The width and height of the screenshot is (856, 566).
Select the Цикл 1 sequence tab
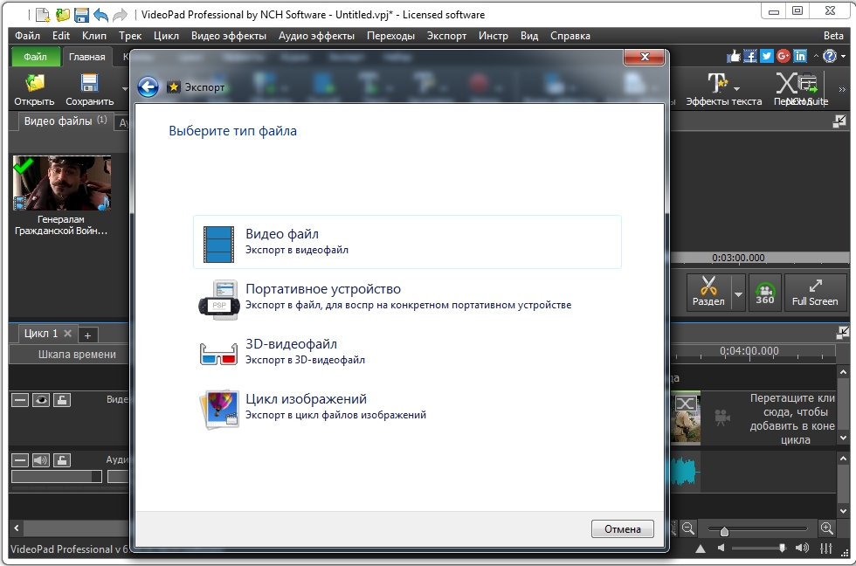[x=41, y=334]
